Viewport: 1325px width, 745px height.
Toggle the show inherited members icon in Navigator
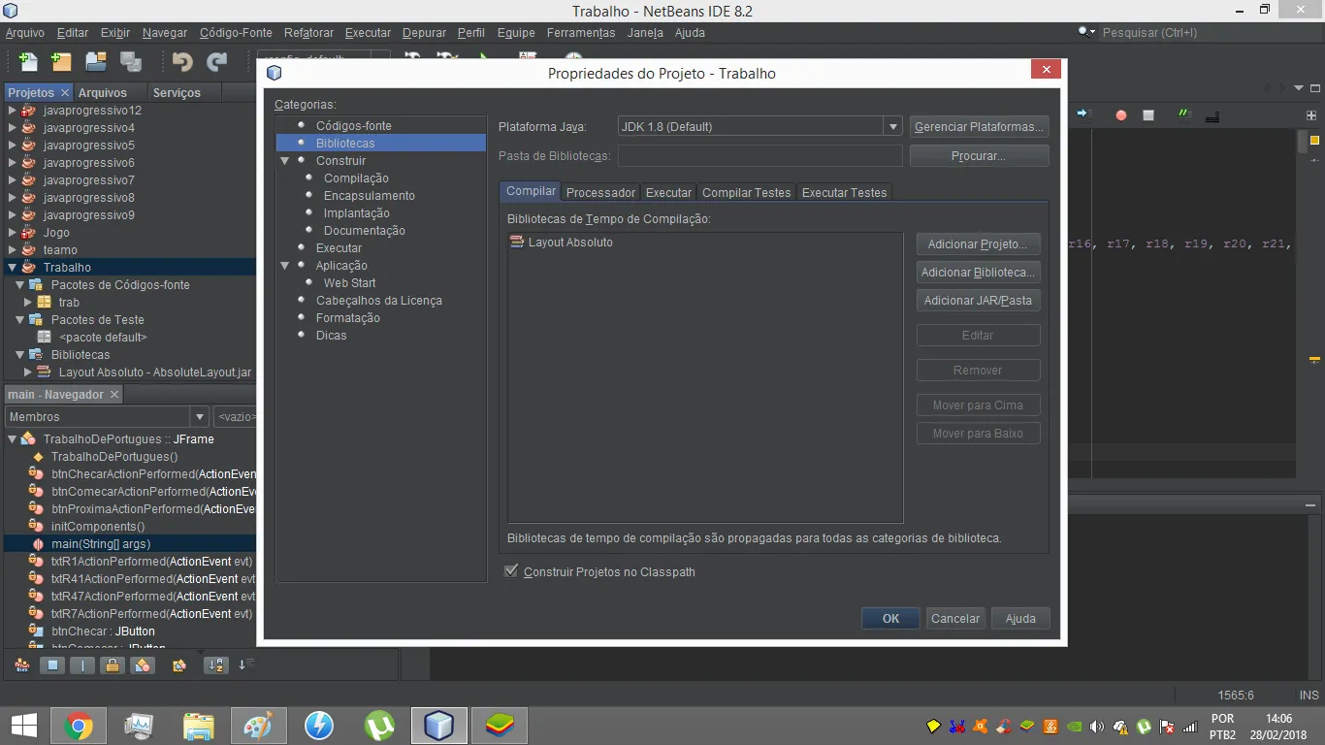point(22,665)
